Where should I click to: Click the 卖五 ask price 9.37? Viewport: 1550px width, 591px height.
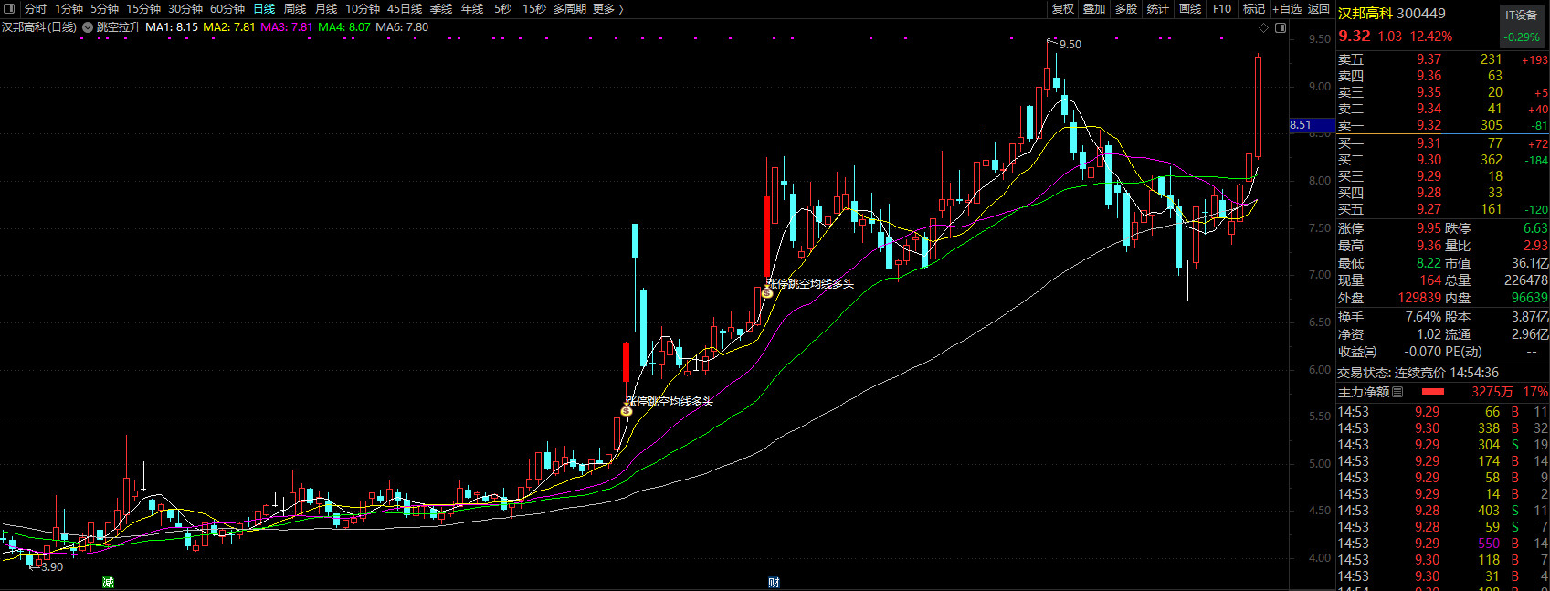1429,59
